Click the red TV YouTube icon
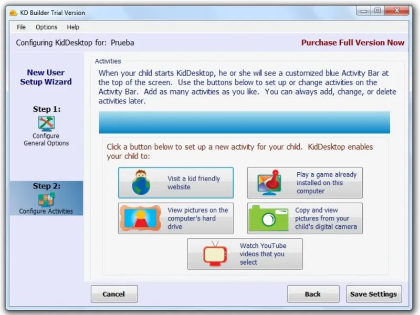 pyautogui.click(x=215, y=254)
